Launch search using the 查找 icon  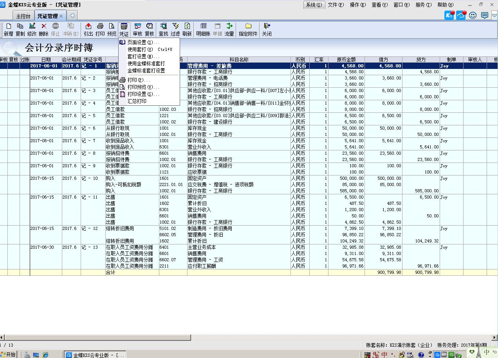(163, 29)
